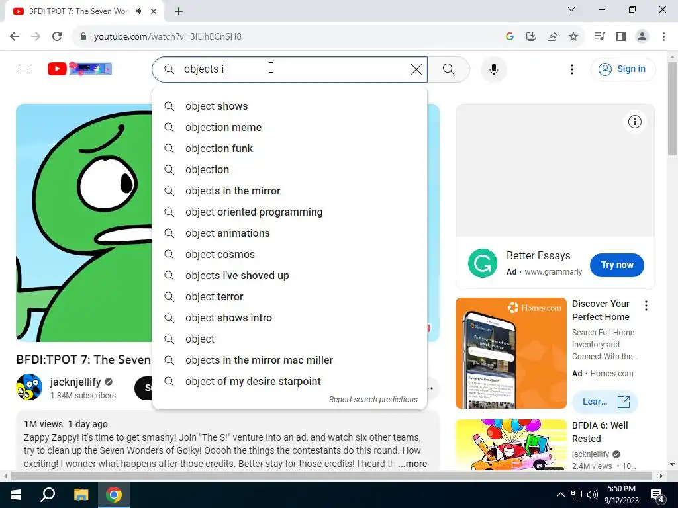678x508 pixels.
Task: Click the green character video player
Action: [84, 223]
